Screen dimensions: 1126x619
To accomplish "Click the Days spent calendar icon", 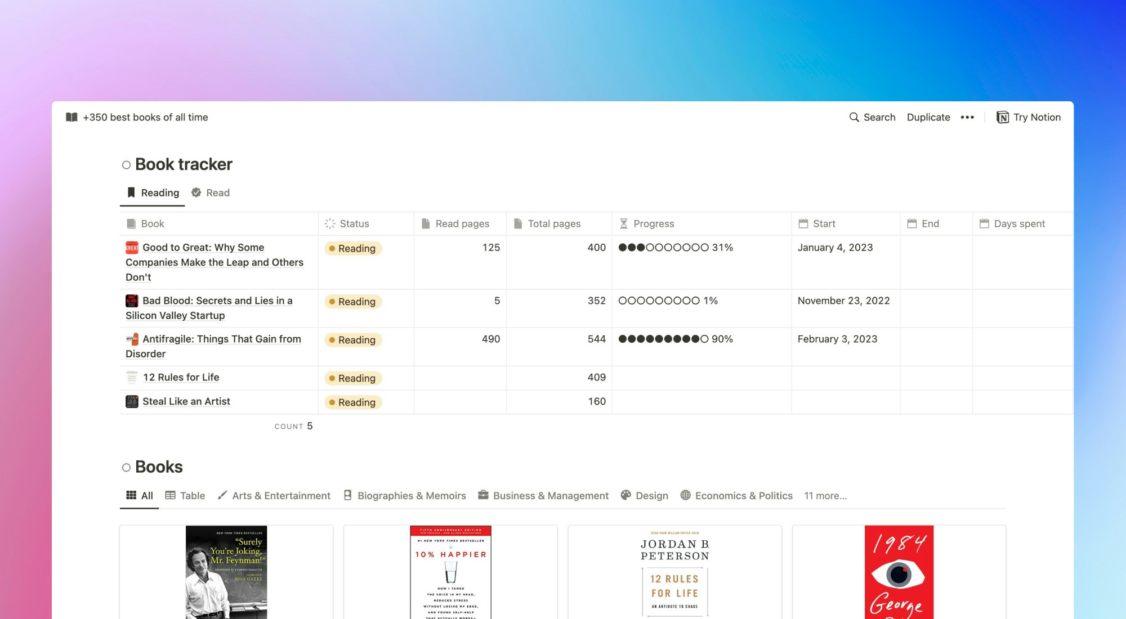I will click(984, 223).
